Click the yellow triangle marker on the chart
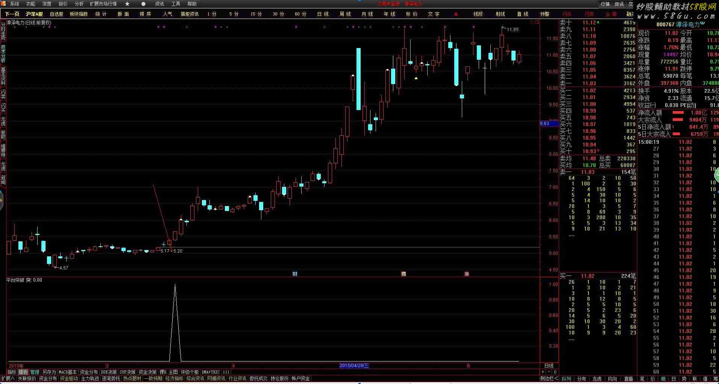 [416, 78]
